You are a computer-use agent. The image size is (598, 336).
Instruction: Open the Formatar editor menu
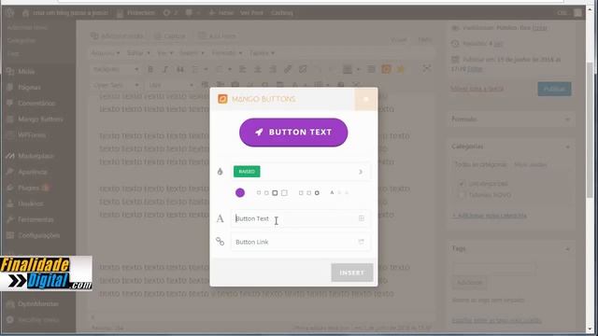pyautogui.click(x=227, y=53)
